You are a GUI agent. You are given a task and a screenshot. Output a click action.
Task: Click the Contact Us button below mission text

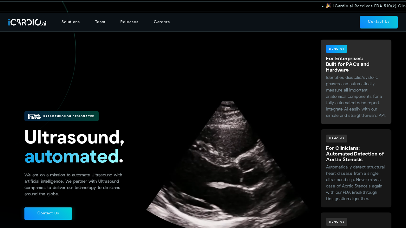point(48,213)
